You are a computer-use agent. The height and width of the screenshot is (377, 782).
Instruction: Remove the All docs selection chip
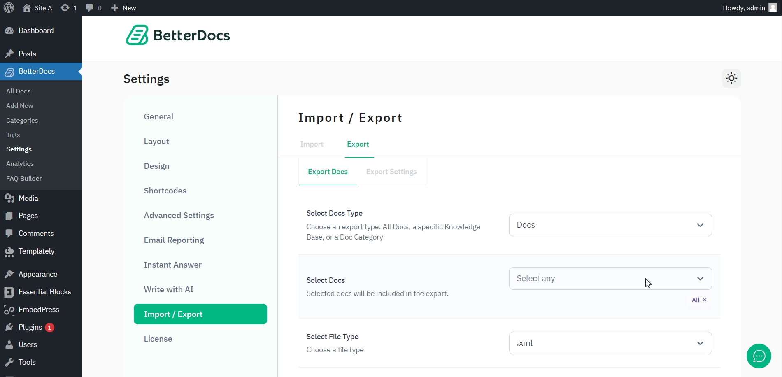tap(705, 300)
